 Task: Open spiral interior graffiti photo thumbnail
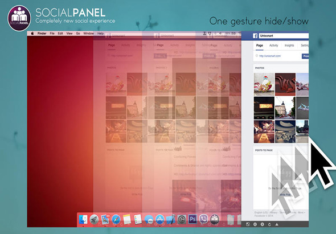pos(285,132)
